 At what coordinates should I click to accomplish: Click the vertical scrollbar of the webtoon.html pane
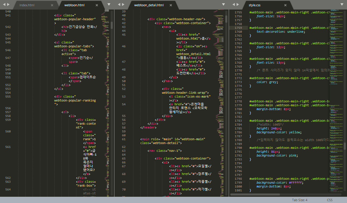pyautogui.click(x=112, y=25)
